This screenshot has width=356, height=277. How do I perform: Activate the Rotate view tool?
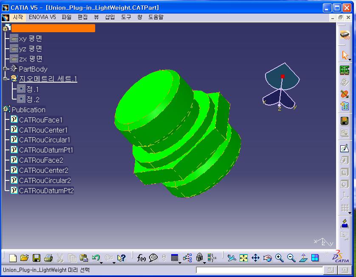point(267,258)
